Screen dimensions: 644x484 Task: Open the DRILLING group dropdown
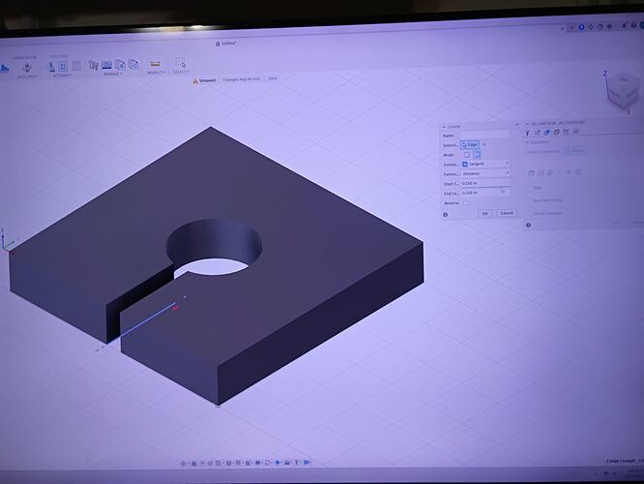tap(27, 76)
